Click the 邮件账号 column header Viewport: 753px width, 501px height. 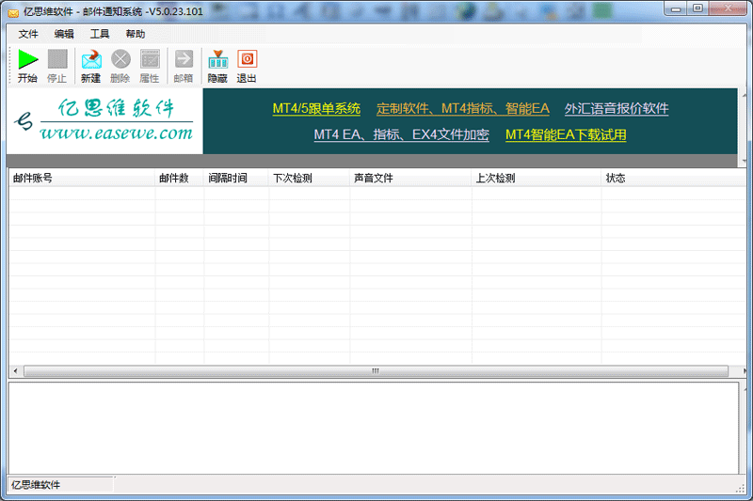81,178
